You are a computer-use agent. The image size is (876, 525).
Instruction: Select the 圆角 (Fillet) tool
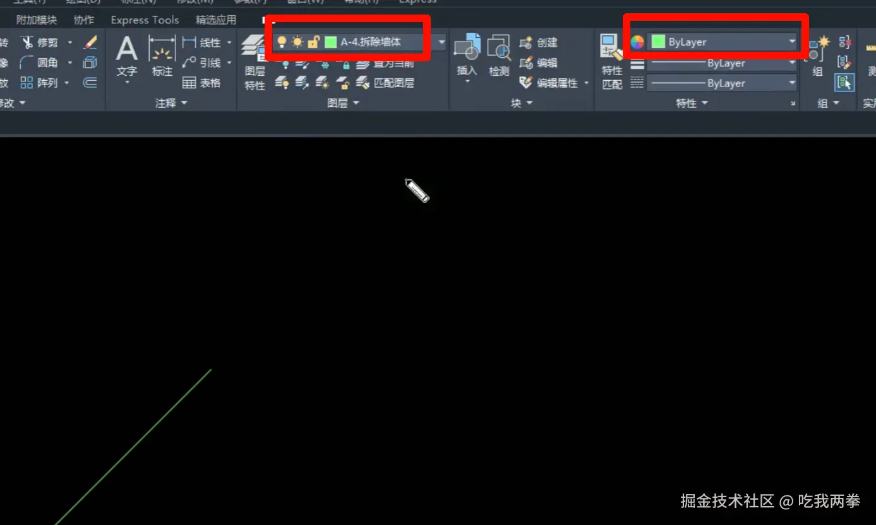click(x=46, y=62)
